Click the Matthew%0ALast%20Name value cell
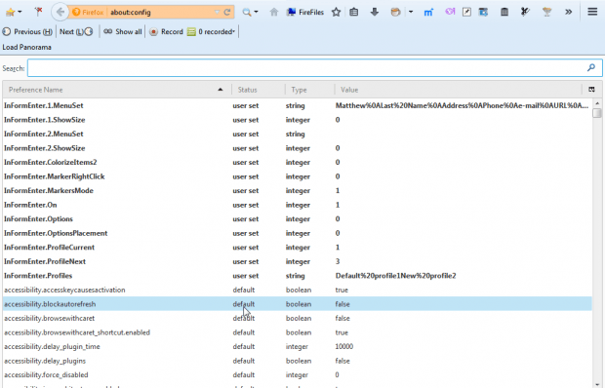 [462, 105]
